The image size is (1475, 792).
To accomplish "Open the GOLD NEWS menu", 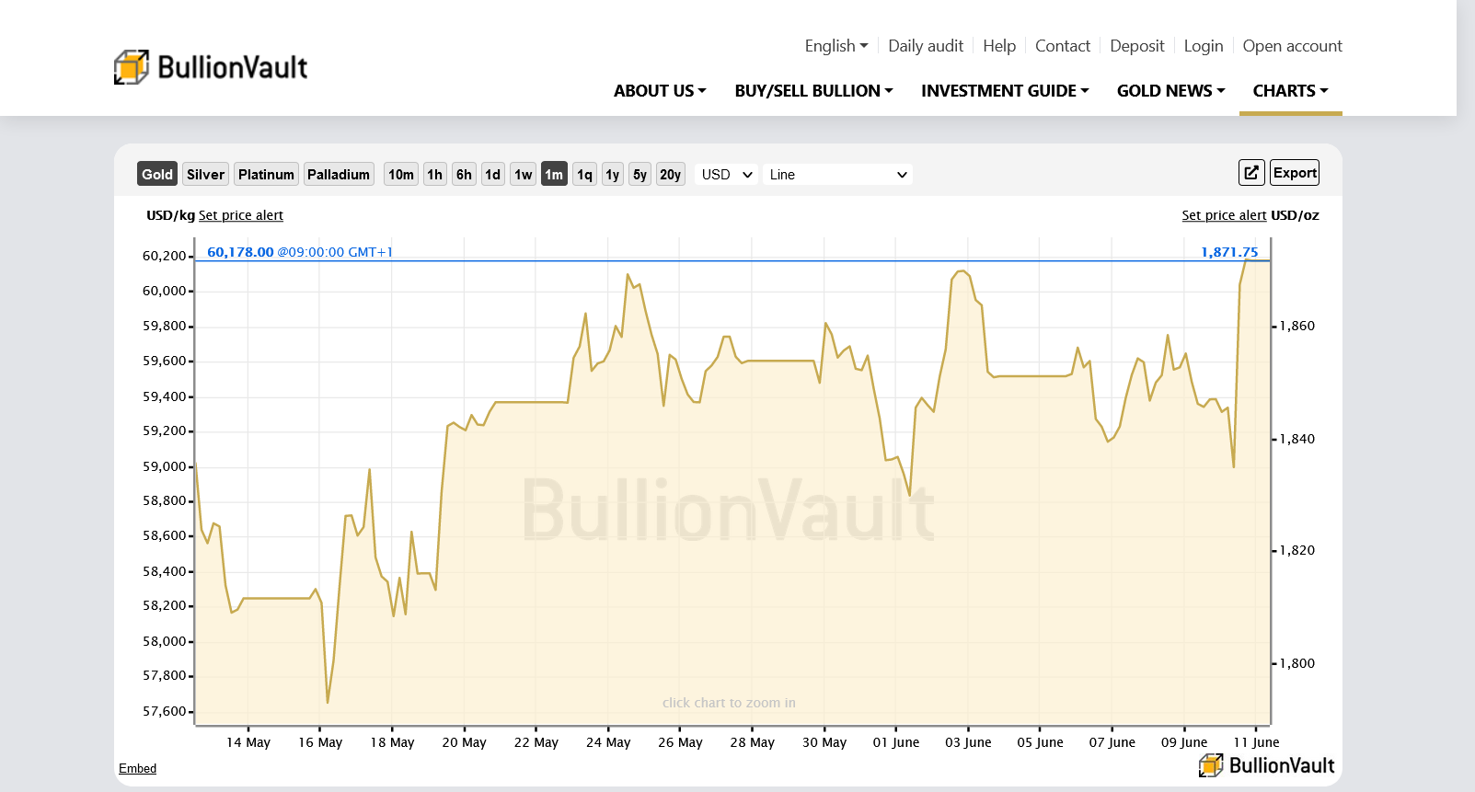I will pos(1170,91).
